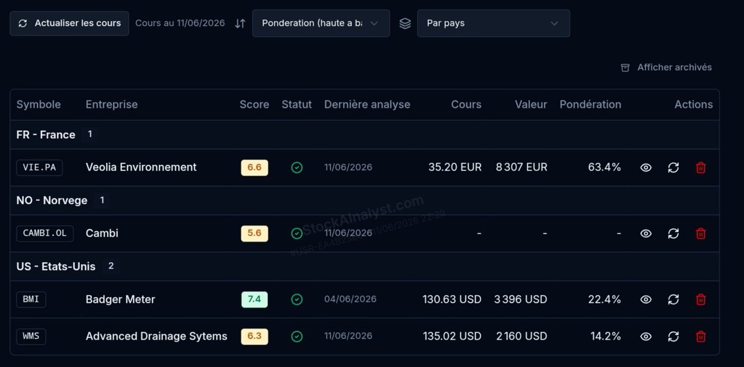The width and height of the screenshot is (744, 367).
Task: Open Veolia Environnement company name
Action: [141, 167]
